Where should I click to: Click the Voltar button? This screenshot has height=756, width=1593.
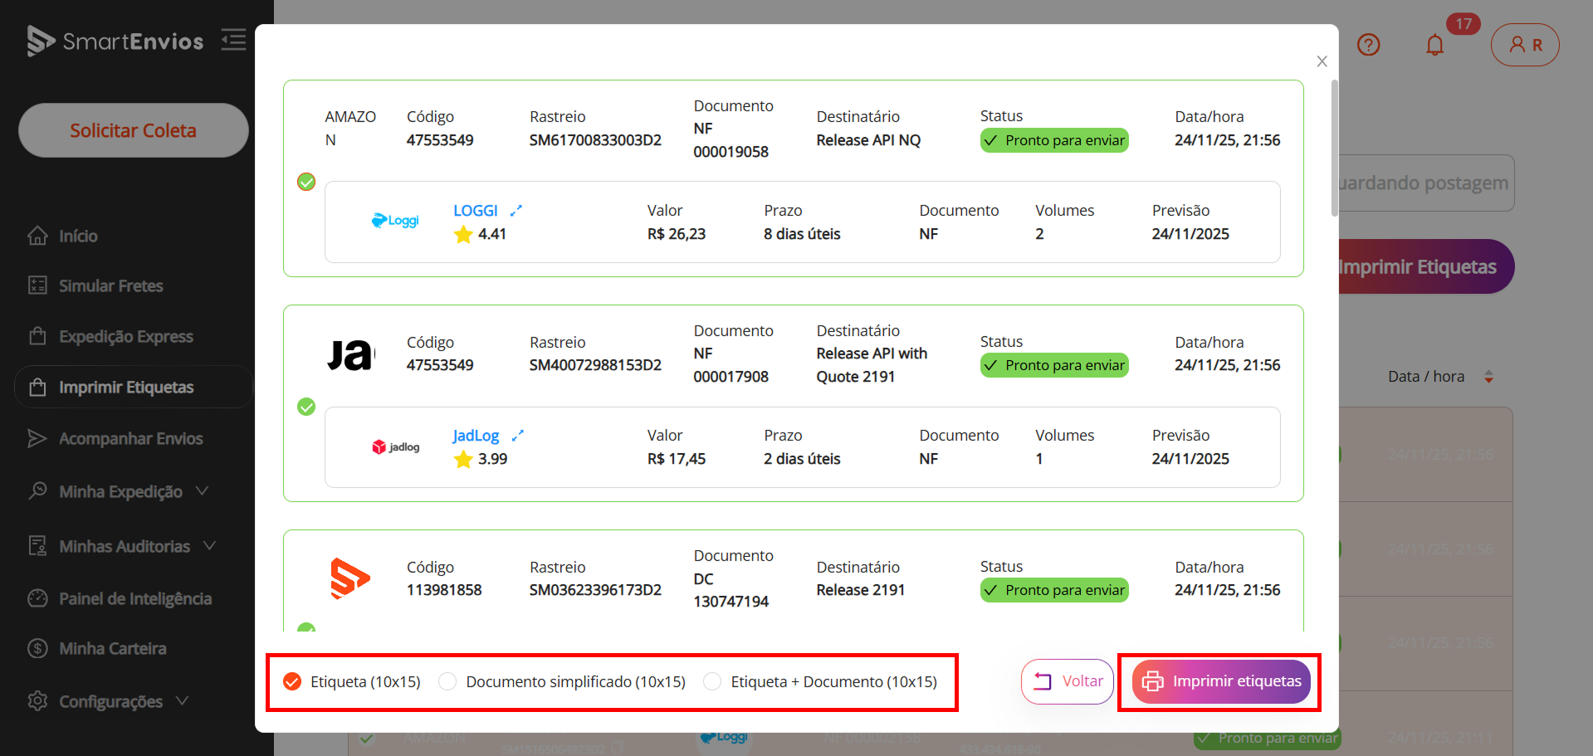(x=1067, y=681)
